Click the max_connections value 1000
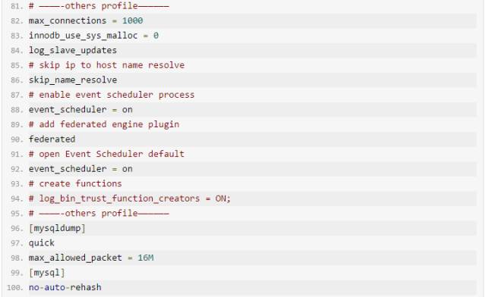 coord(132,20)
